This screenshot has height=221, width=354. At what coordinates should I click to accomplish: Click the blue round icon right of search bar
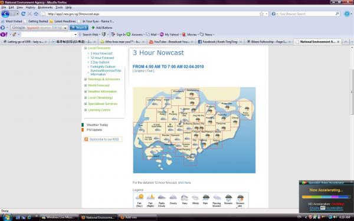pos(347,14)
